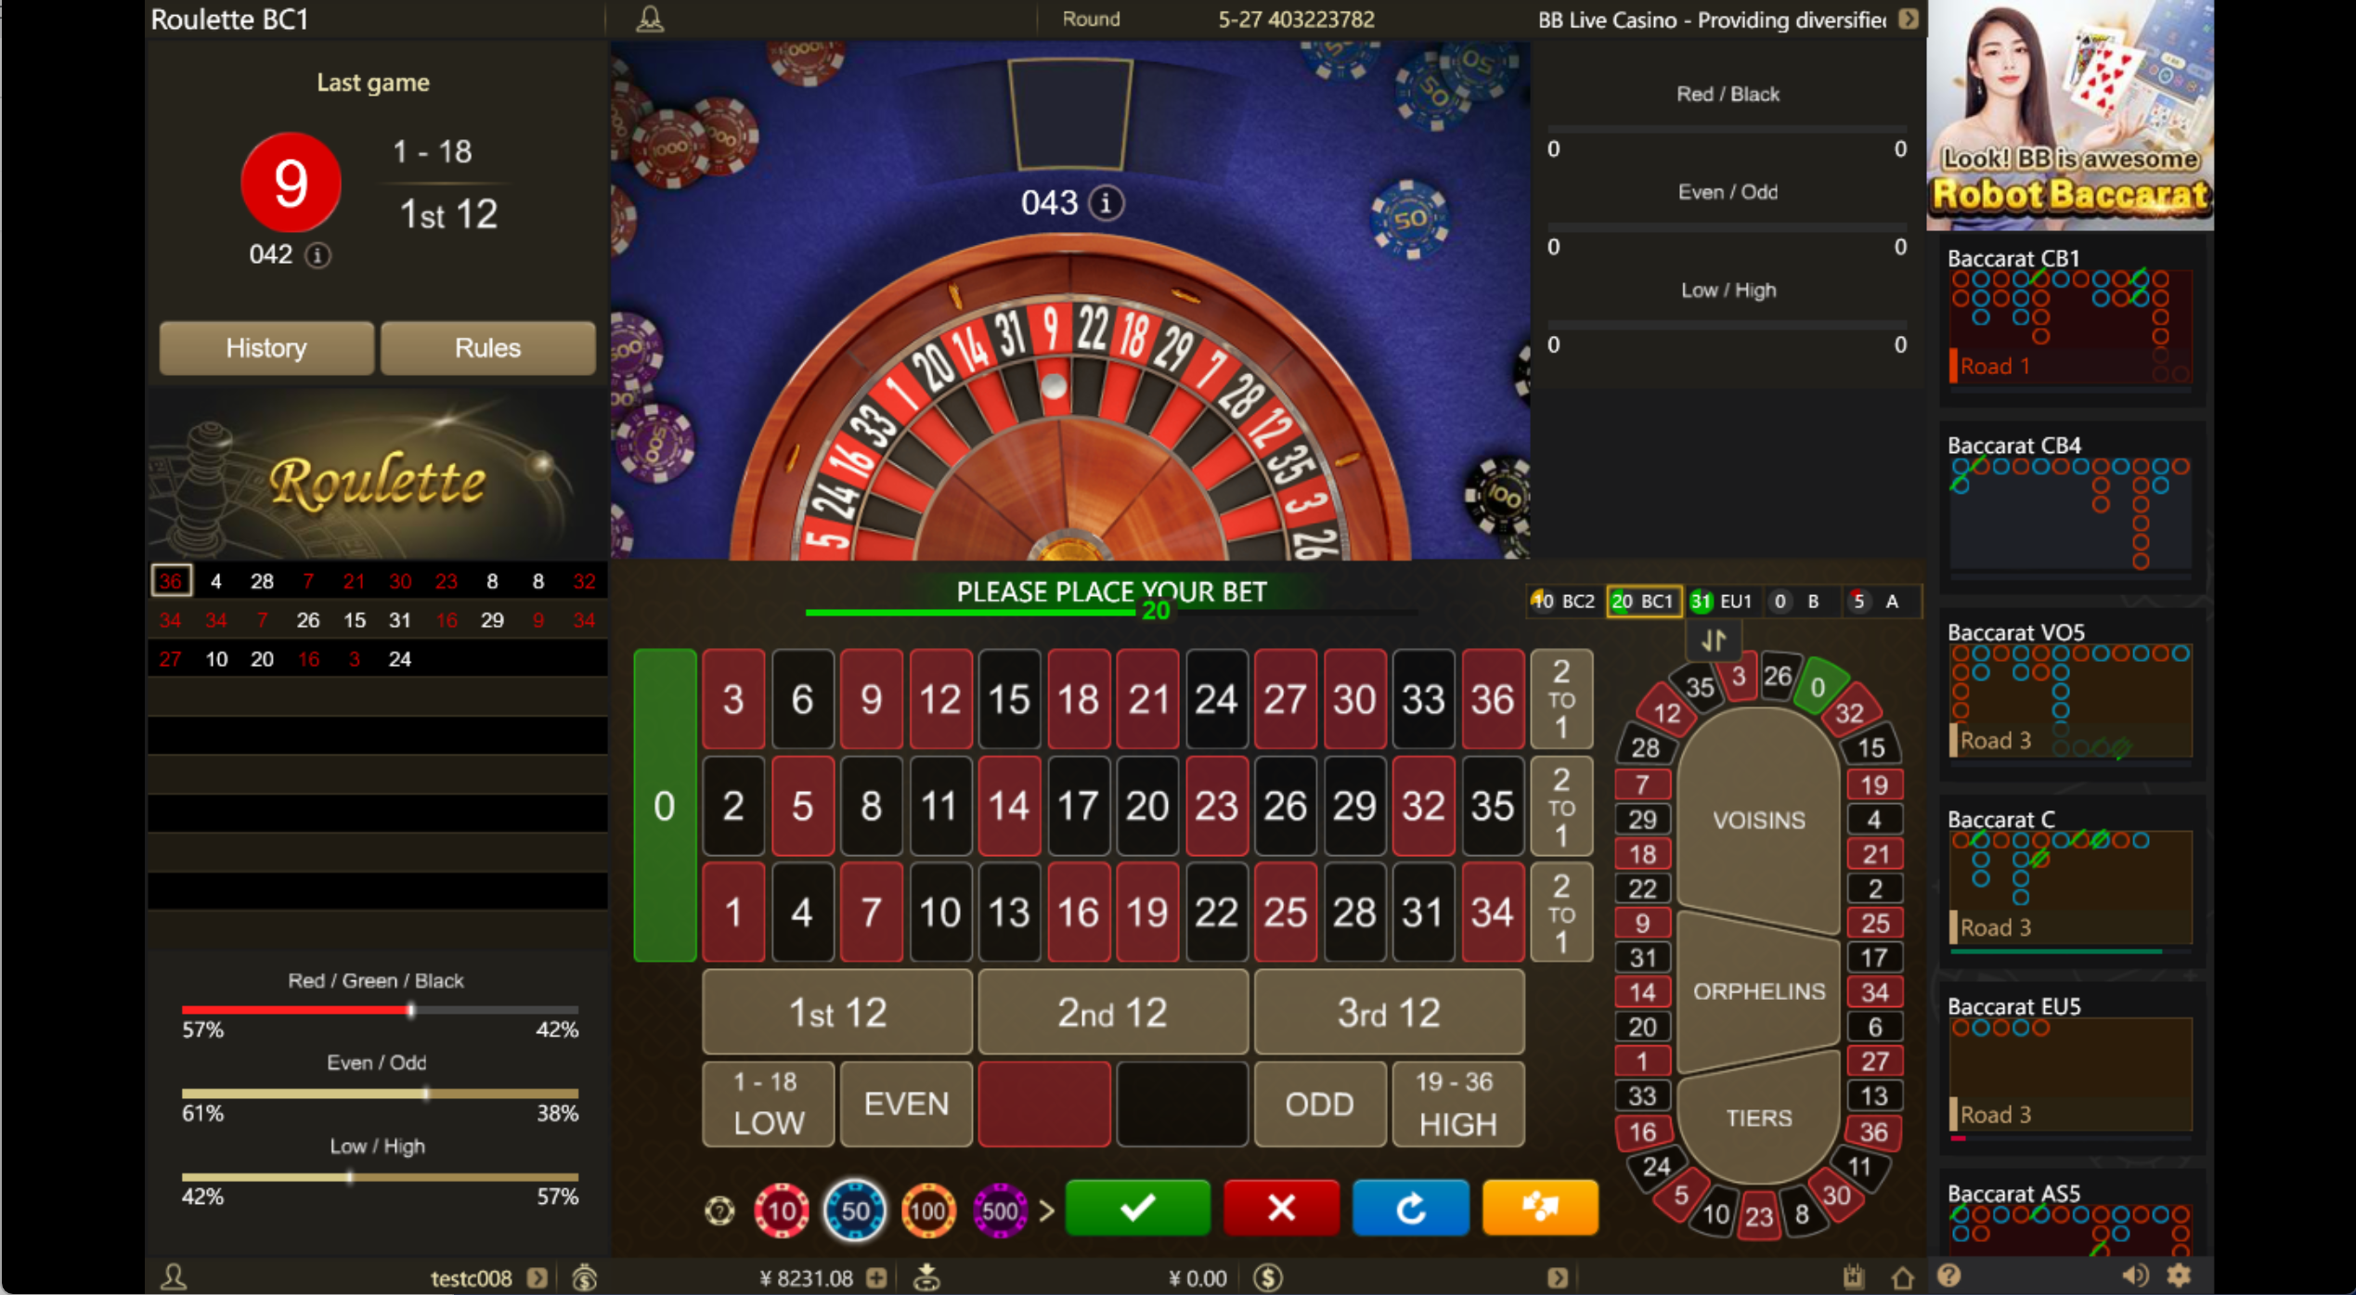2356x1295 pixels.
Task: Bet on the red color field
Action: (1044, 1104)
